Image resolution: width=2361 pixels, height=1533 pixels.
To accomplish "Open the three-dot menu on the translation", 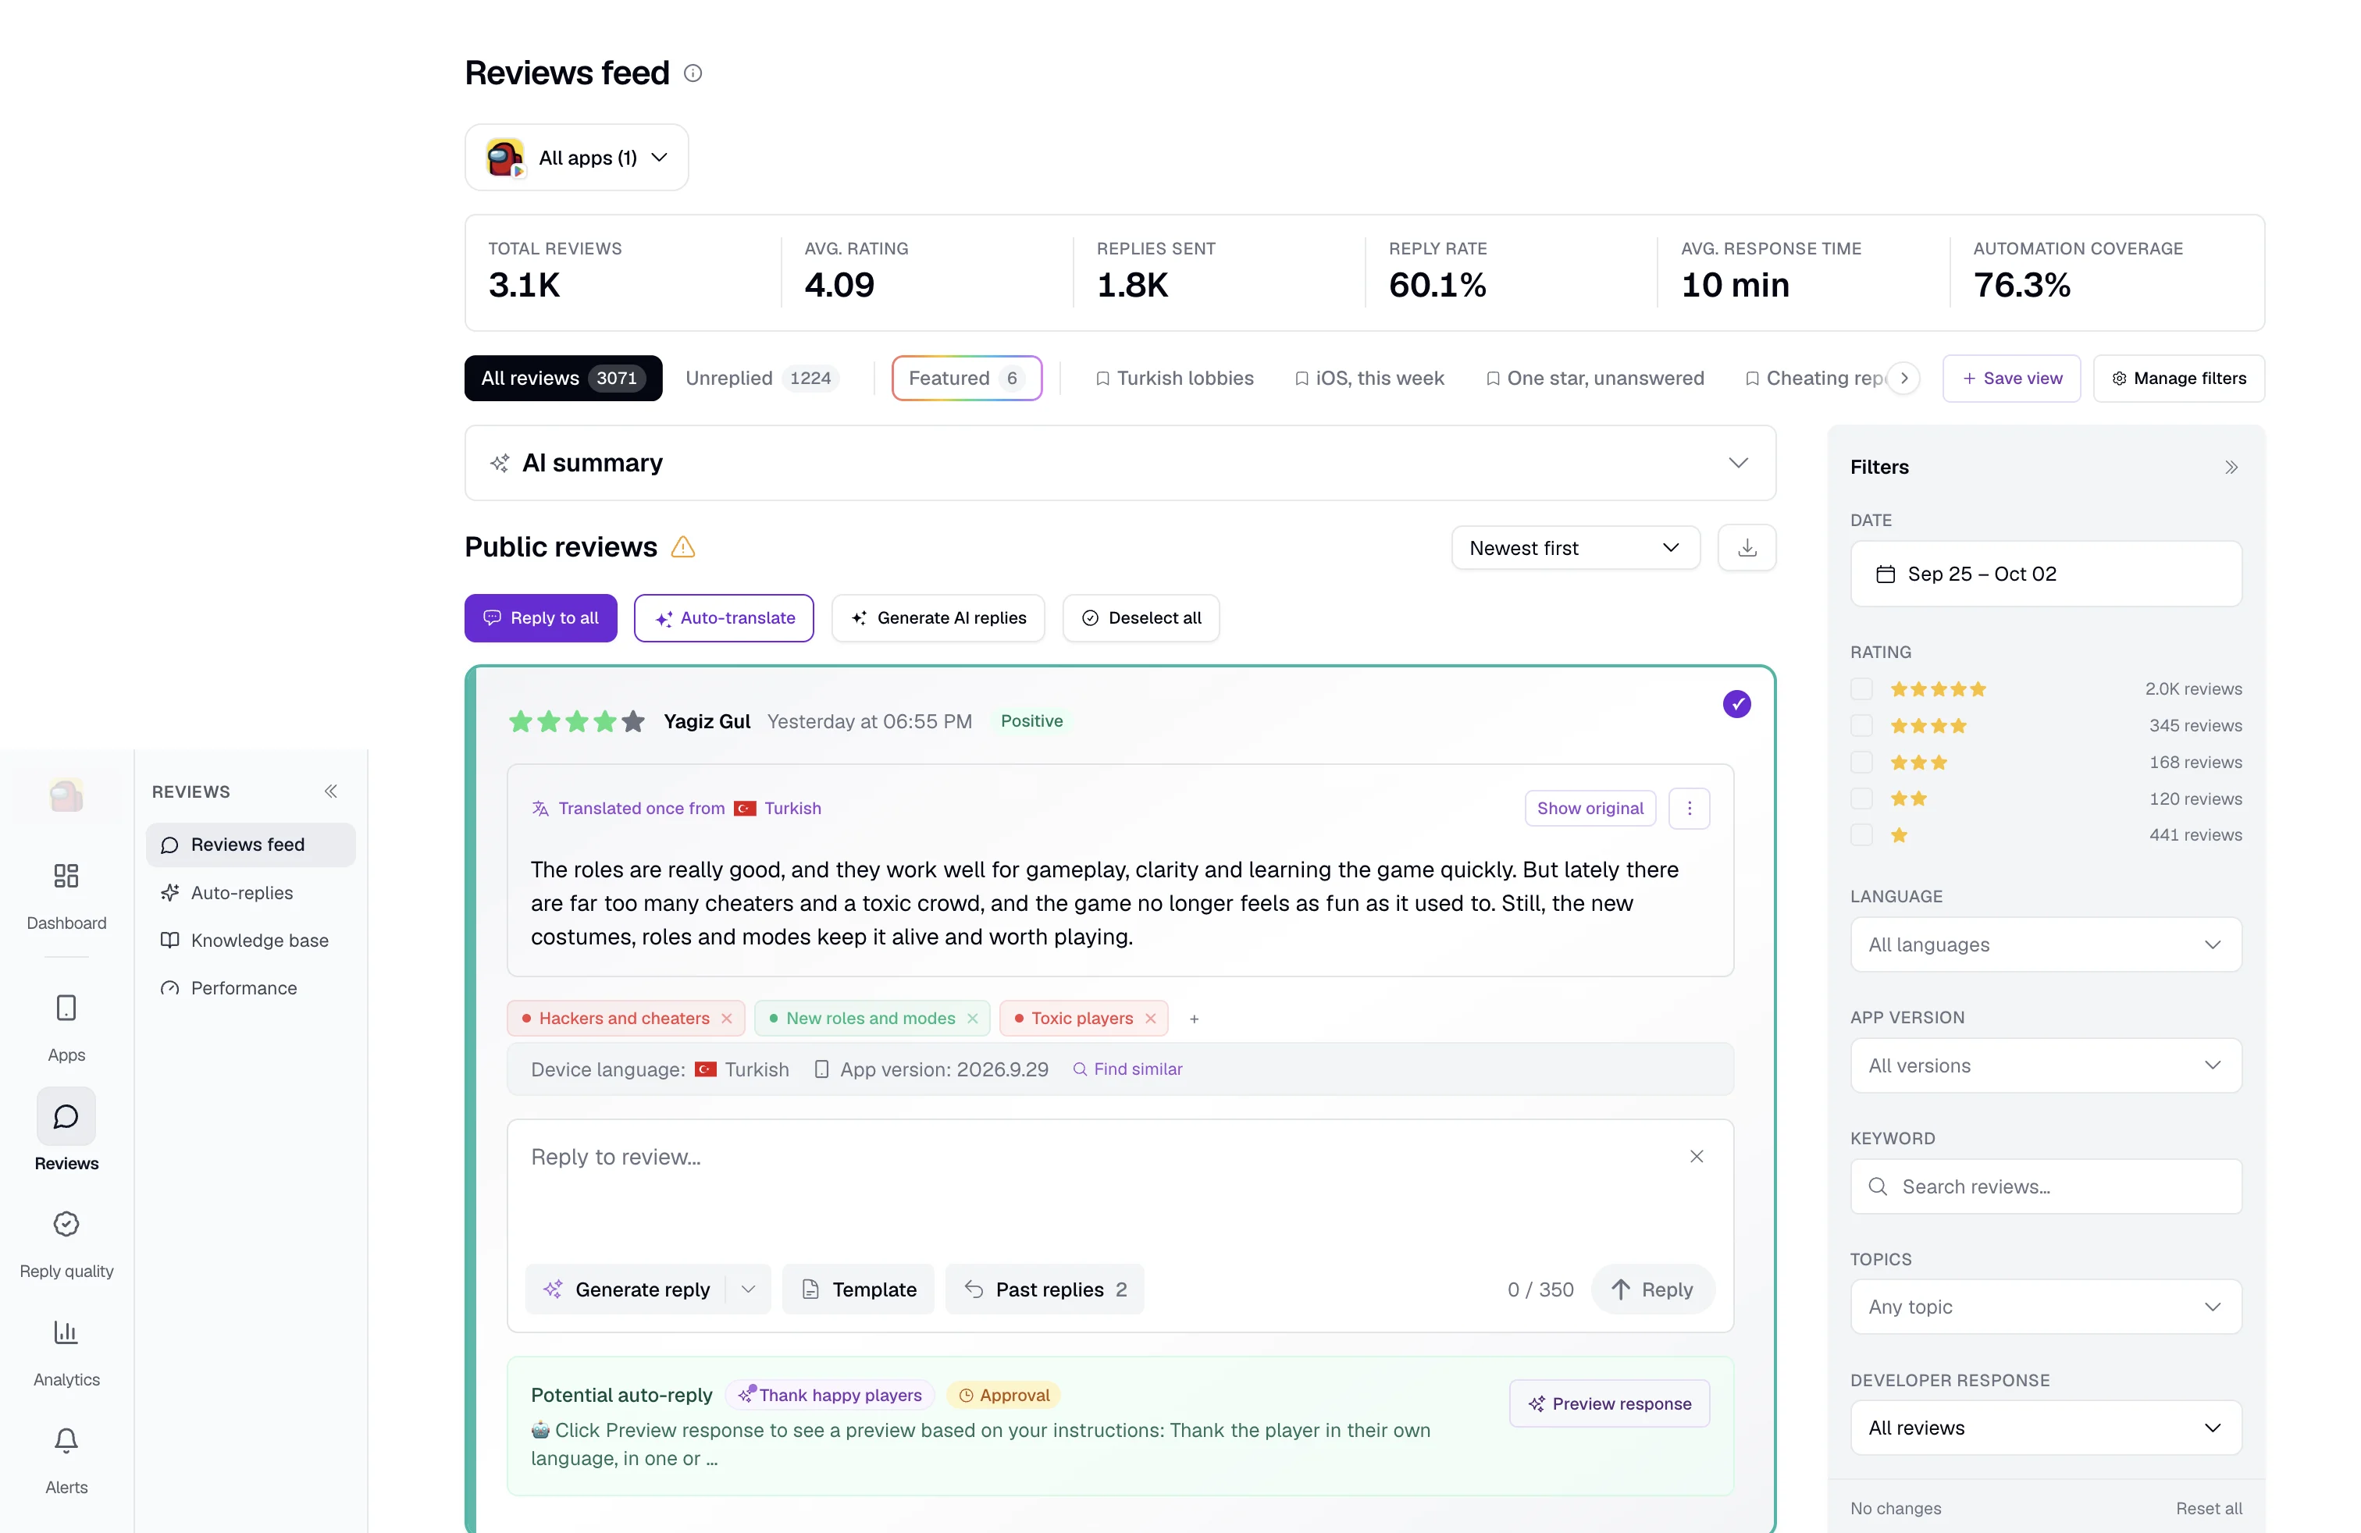I will coord(1690,808).
